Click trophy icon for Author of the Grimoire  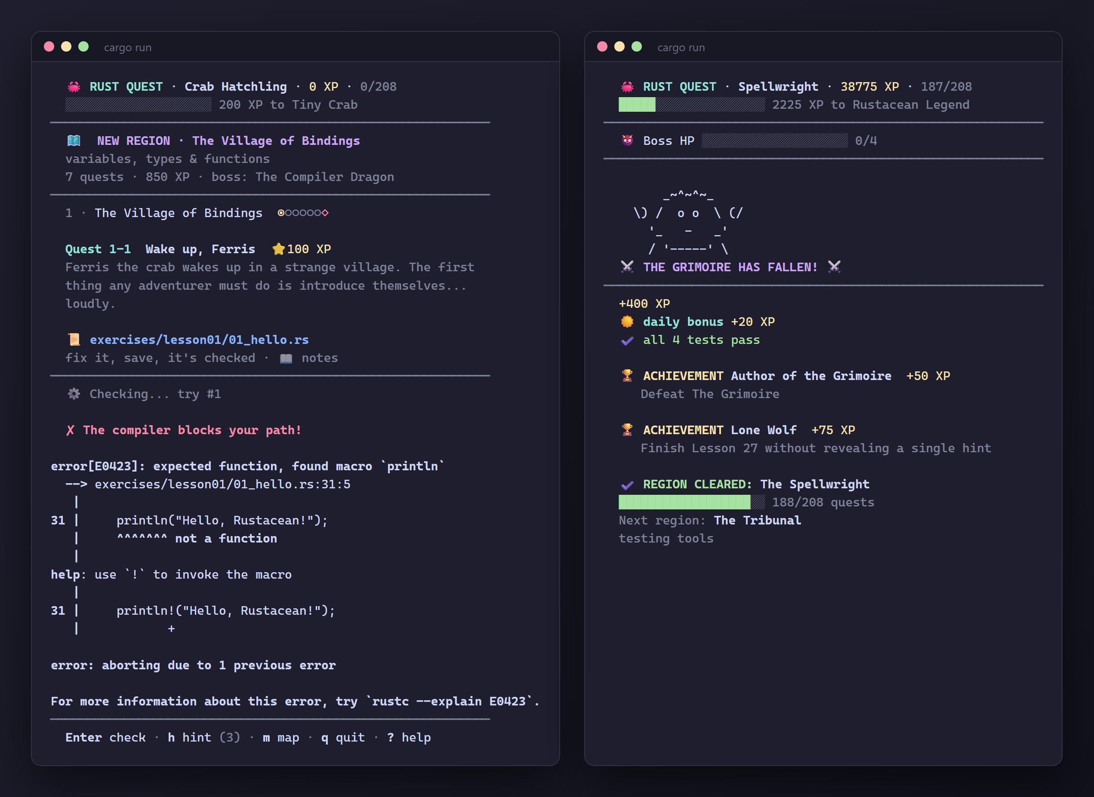(627, 376)
